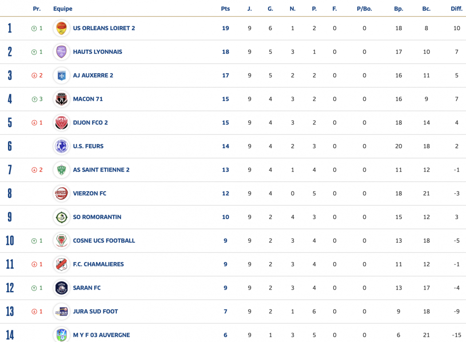Click the US Orleans Loiret 2 club crest
The width and height of the screenshot is (466, 342).
(61, 28)
